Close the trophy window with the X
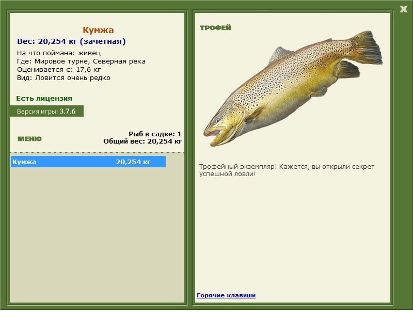 click(x=403, y=9)
